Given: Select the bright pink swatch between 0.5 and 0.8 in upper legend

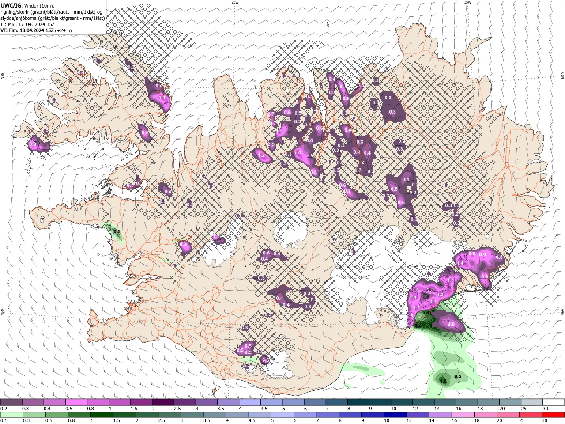Looking at the screenshot, I should (76, 402).
